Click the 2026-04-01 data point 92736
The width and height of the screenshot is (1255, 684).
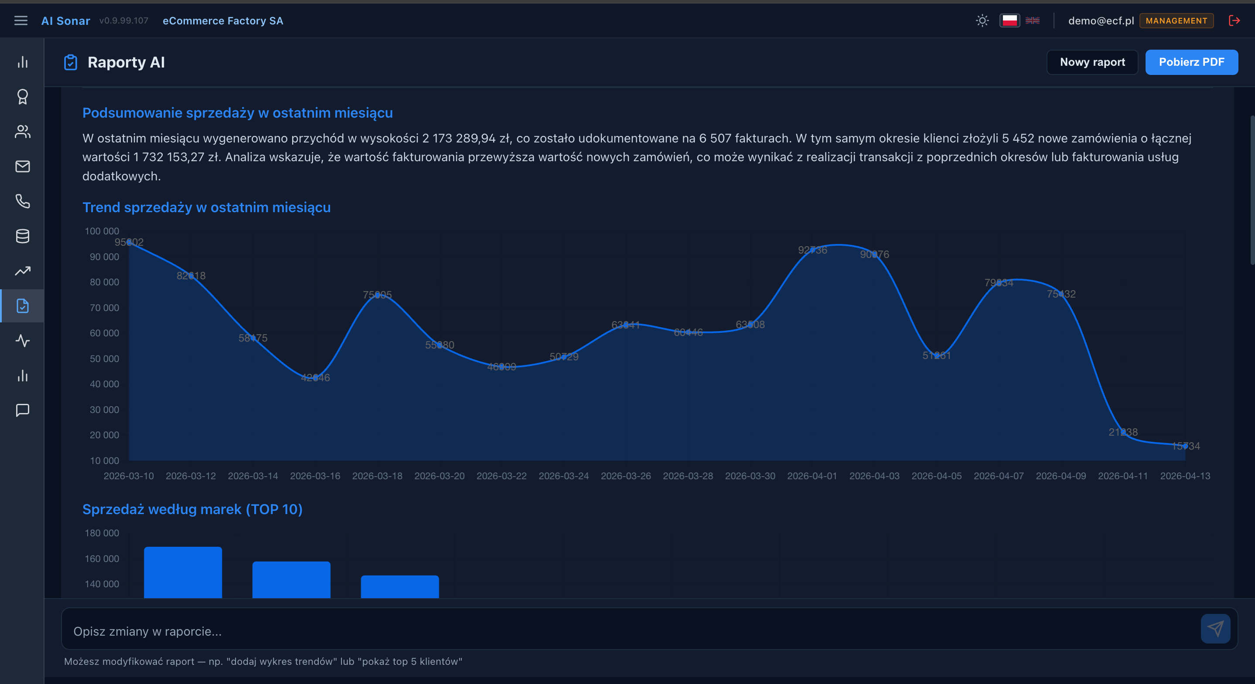tap(813, 250)
